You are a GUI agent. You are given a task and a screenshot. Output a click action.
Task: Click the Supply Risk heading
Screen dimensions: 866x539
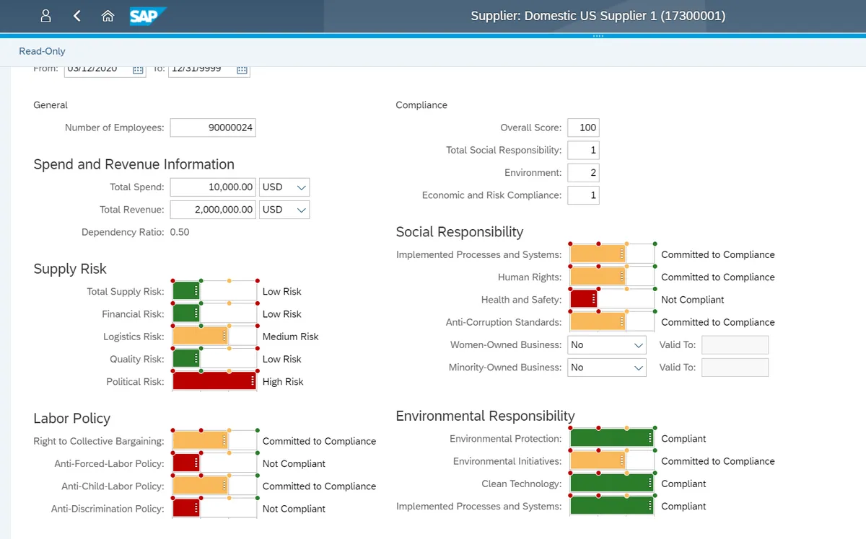[x=70, y=269]
